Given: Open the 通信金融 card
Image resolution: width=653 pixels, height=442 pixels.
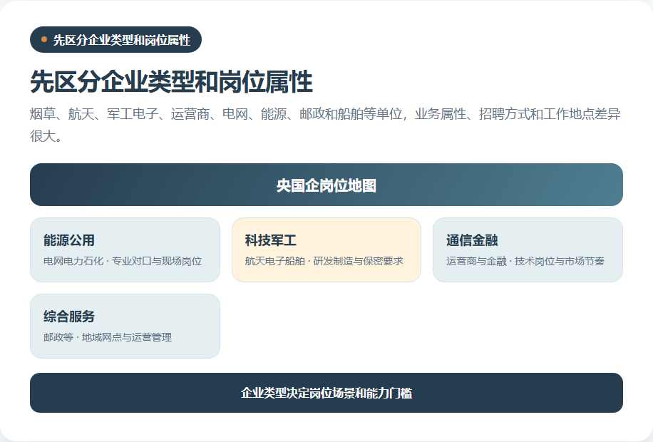Looking at the screenshot, I should pos(528,250).
